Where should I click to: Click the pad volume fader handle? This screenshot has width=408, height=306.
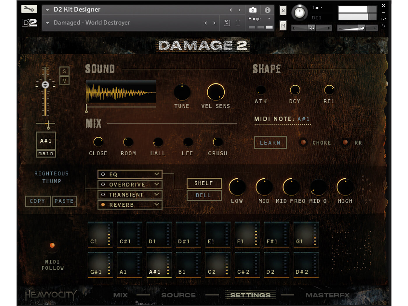(x=45, y=85)
